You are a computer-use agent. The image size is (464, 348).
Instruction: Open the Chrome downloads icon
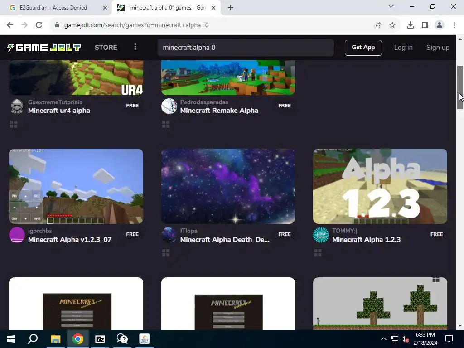pyautogui.click(x=411, y=25)
